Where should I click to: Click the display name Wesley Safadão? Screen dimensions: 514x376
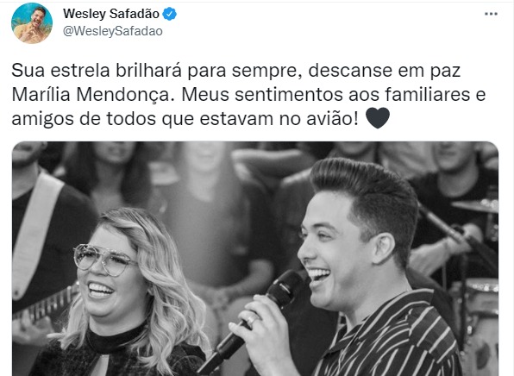tap(111, 14)
